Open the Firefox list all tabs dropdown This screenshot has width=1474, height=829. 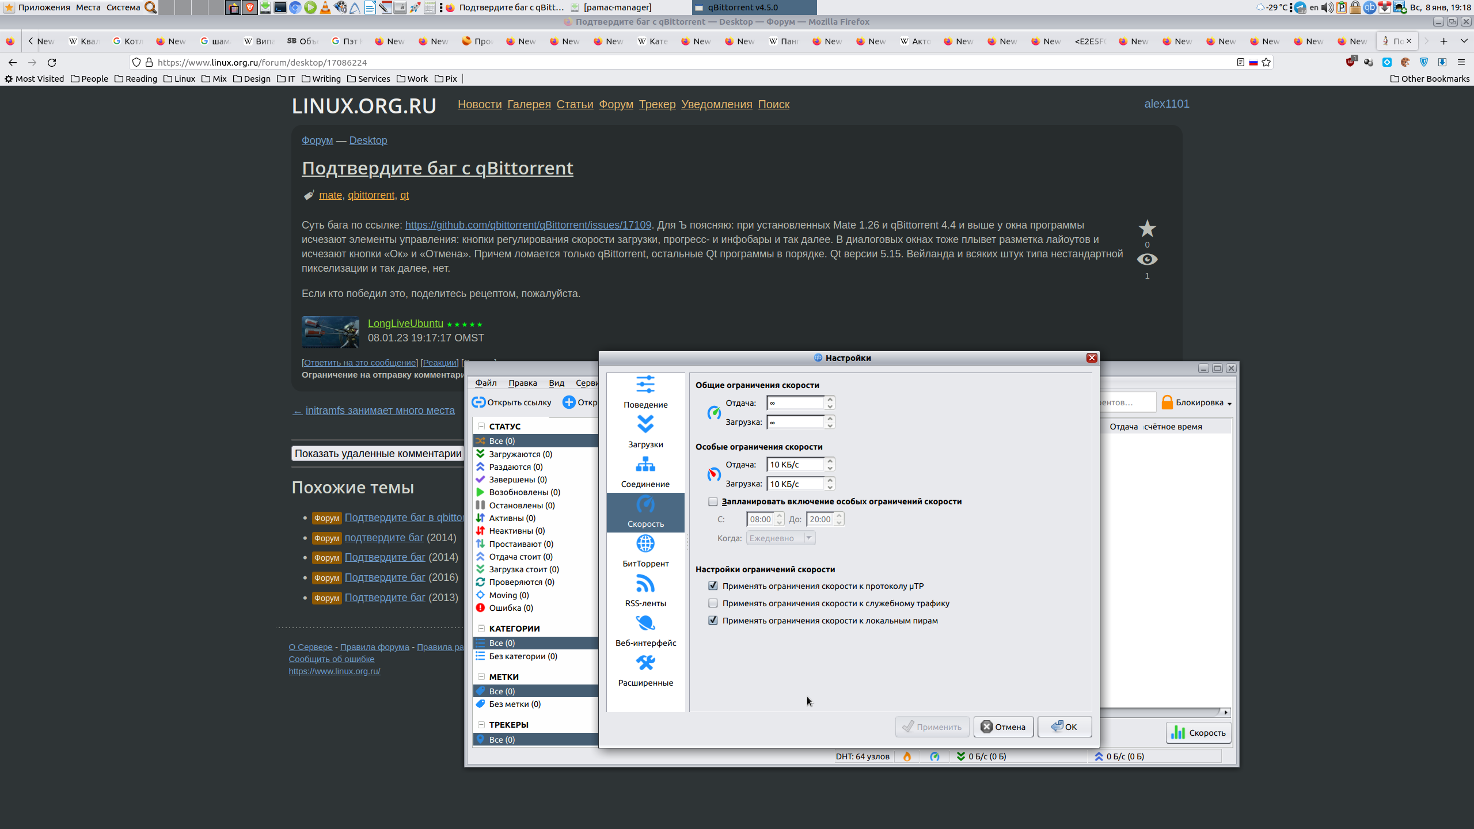pos(1464,41)
